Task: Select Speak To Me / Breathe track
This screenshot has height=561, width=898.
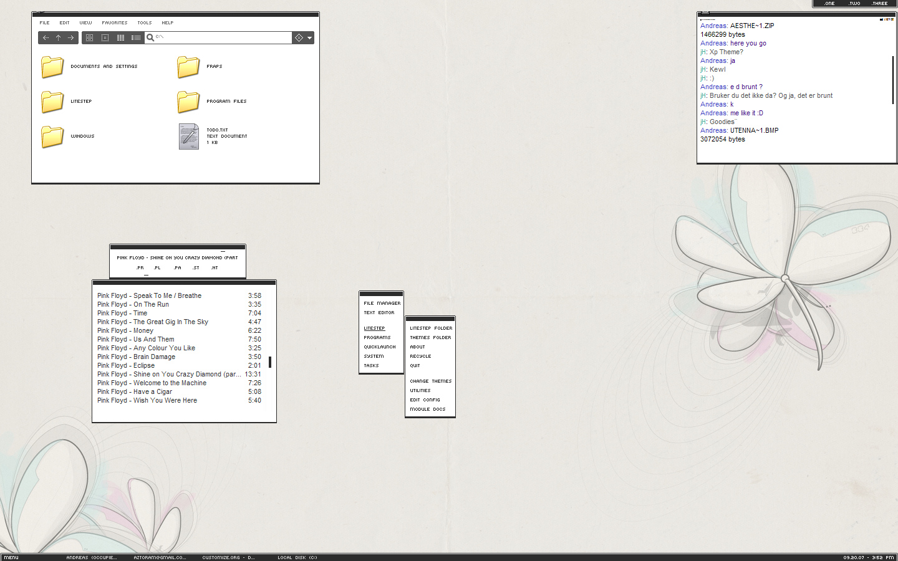Action: 179,295
